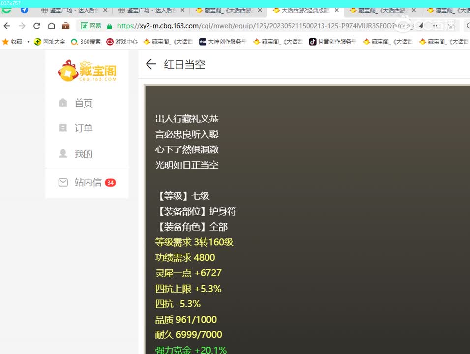Click the 等级需求 3转160级 text
This screenshot has height=354, width=470.
pyautogui.click(x=194, y=242)
